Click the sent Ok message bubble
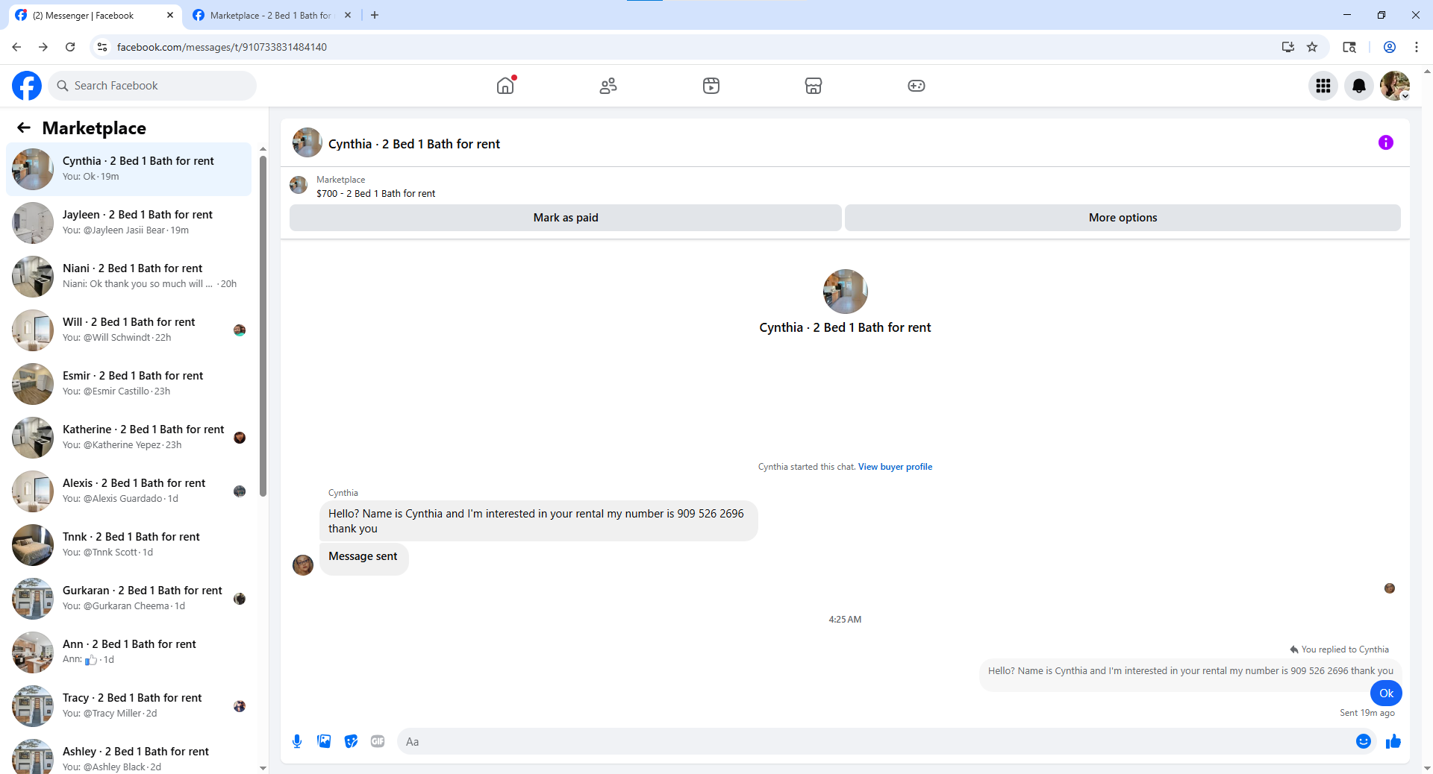This screenshot has width=1433, height=774. (x=1386, y=693)
